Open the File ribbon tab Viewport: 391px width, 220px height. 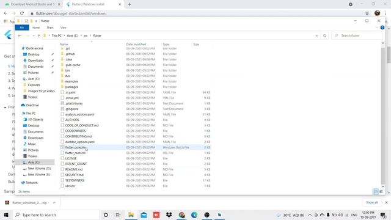click(22, 28)
